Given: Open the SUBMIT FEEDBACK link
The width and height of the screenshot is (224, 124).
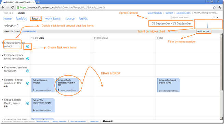Looking at the screenshot, I should (x=155, y=13).
